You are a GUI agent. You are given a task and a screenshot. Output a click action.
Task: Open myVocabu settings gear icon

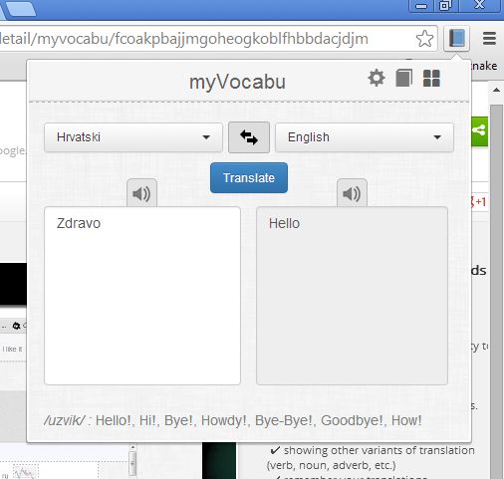coord(377,79)
